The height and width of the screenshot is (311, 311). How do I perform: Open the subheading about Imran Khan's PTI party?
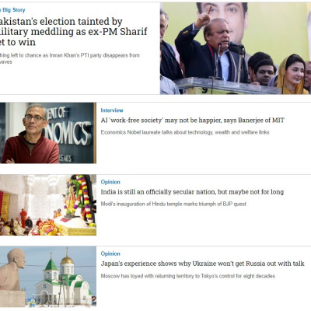tap(70, 58)
